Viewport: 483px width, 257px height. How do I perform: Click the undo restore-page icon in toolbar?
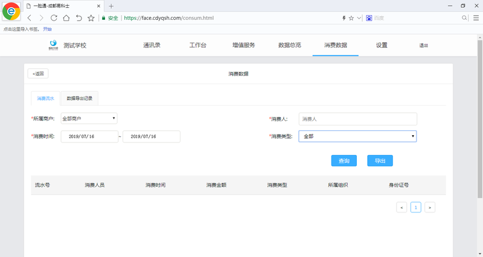tap(78, 18)
